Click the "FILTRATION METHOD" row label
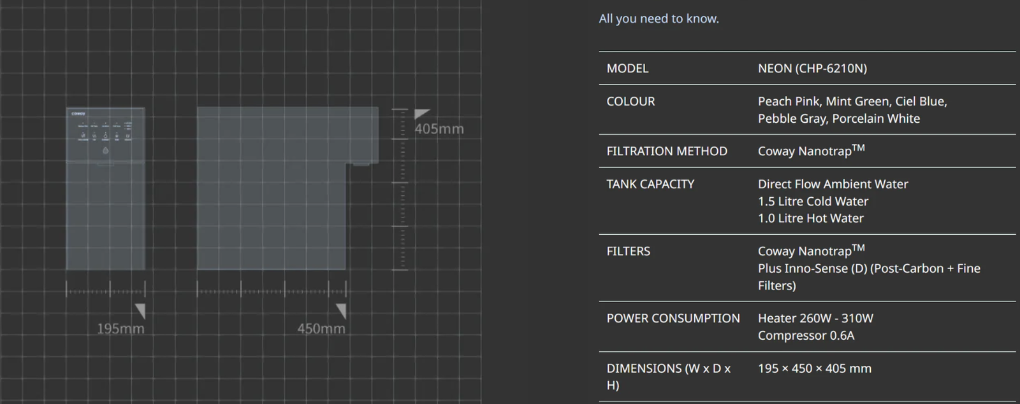Viewport: 1020px width, 404px height. (x=667, y=151)
